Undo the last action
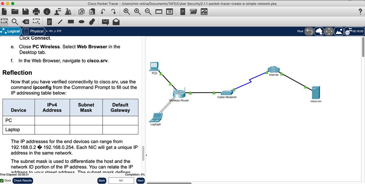The image size is (365, 184). click(103, 12)
